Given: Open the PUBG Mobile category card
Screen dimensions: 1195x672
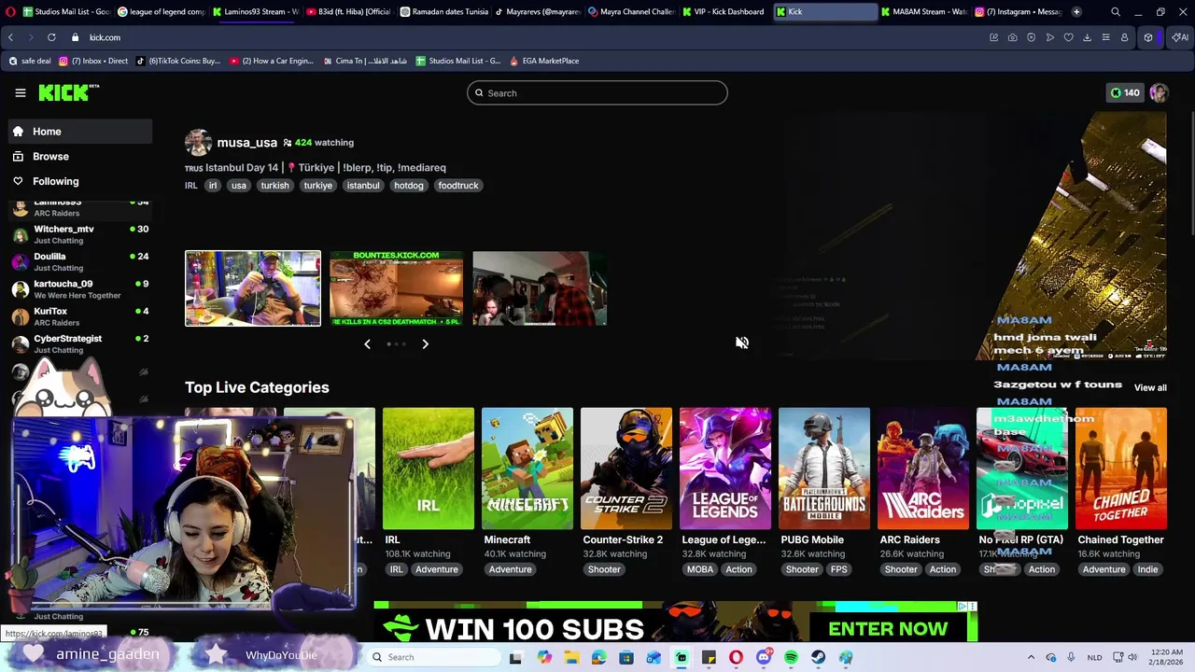Looking at the screenshot, I should (824, 469).
